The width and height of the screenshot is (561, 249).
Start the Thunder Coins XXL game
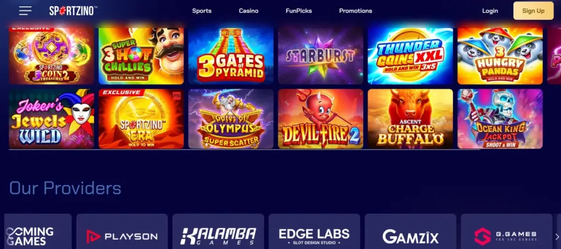[410, 56]
